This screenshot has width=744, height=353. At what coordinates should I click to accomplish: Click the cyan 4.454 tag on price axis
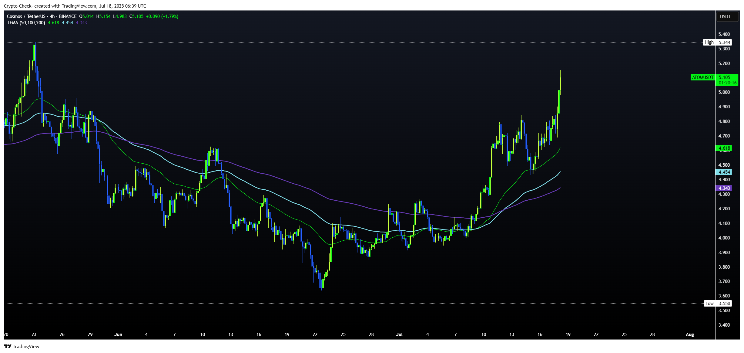724,172
